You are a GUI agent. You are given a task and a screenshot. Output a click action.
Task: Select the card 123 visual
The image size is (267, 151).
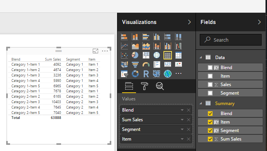pyautogui.click(x=168, y=64)
